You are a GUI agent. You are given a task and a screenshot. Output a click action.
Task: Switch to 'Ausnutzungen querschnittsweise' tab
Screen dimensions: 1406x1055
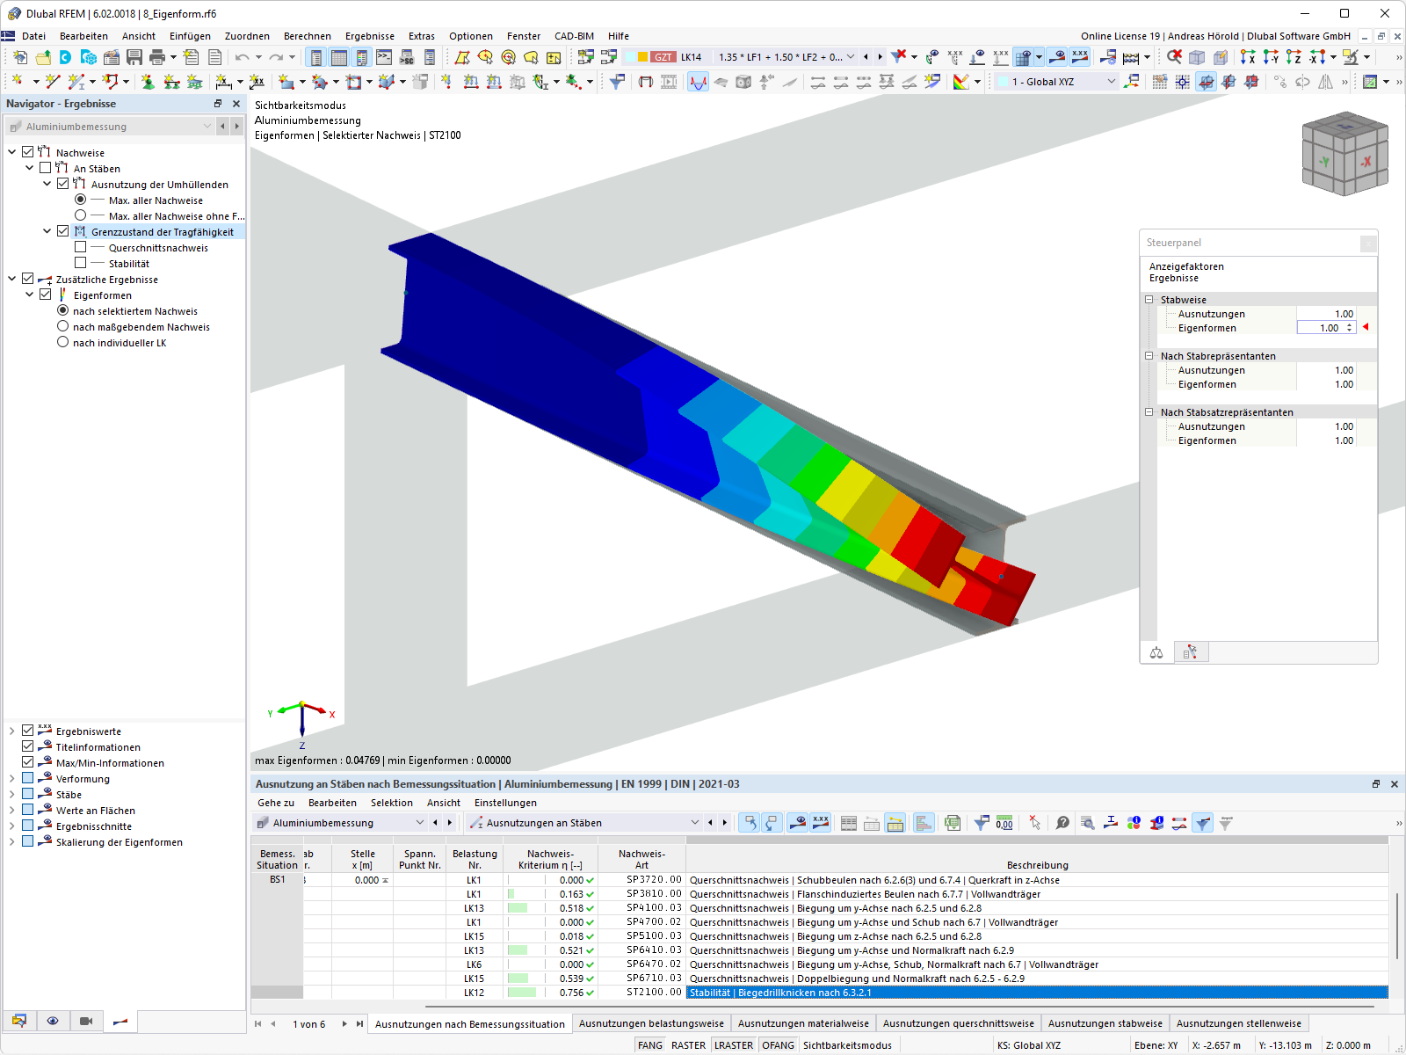point(959,1023)
